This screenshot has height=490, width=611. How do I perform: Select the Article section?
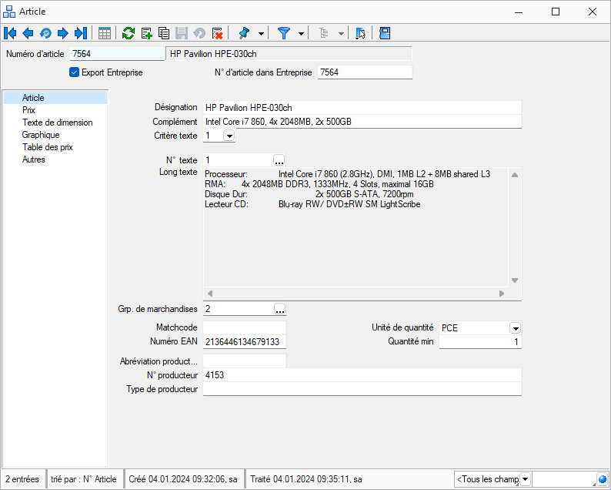click(x=55, y=98)
